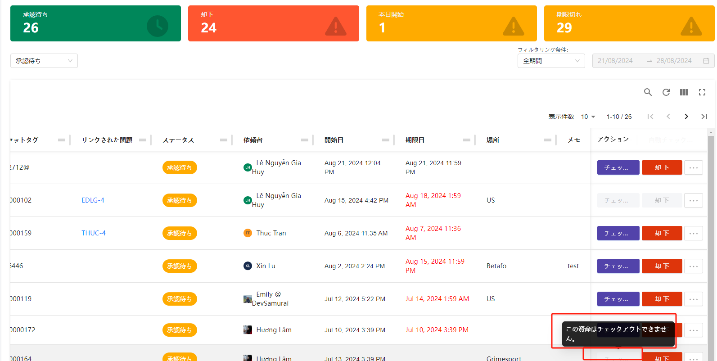Go to the next page of results
This screenshot has height=361, width=717.
[686, 117]
